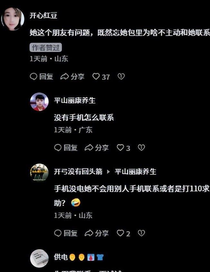Image resolution: width=210 pixels, height=272 pixels.
Task: Open 开弓没有回头箭's avatar
Action: tap(39, 172)
